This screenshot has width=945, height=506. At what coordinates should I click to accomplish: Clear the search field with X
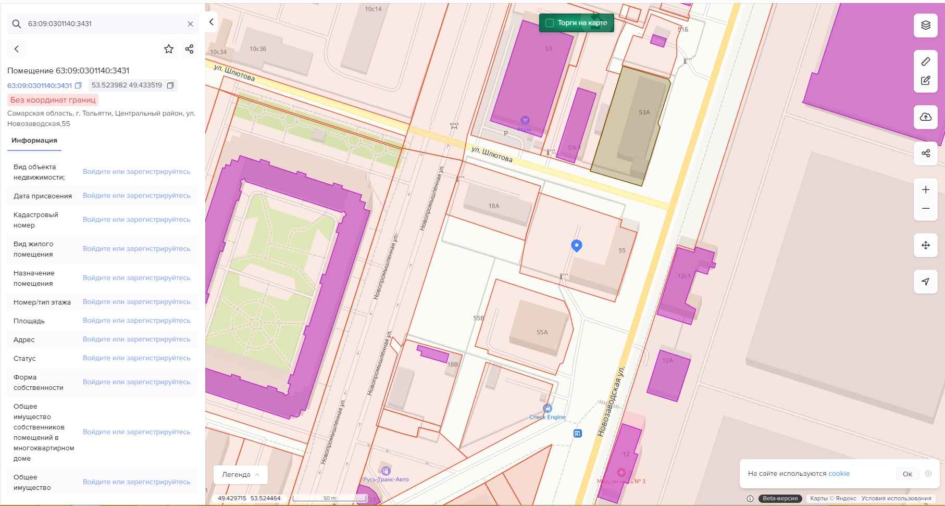click(190, 24)
